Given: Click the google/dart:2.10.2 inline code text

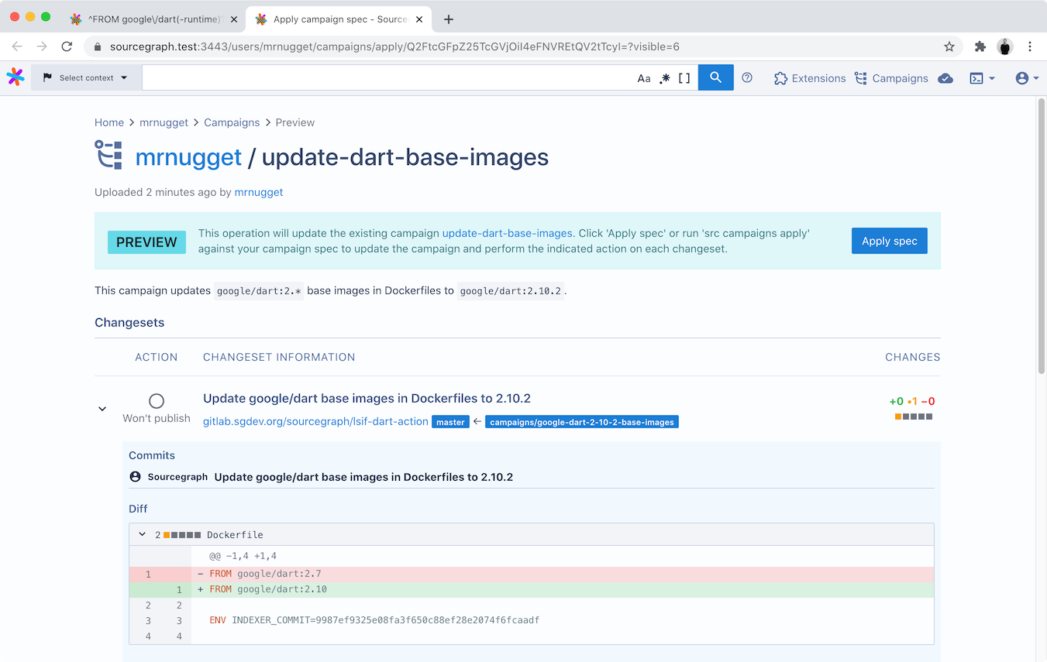Looking at the screenshot, I should [x=510, y=291].
